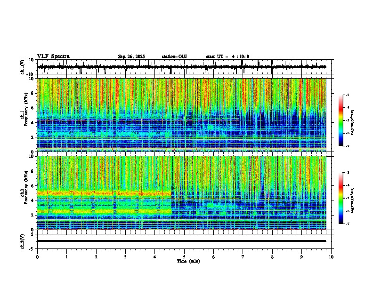Click the ch.1 spectrogram plot area
This screenshot has height=288, width=373.
tap(182, 115)
